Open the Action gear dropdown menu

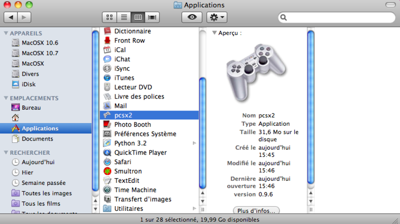pos(217,17)
